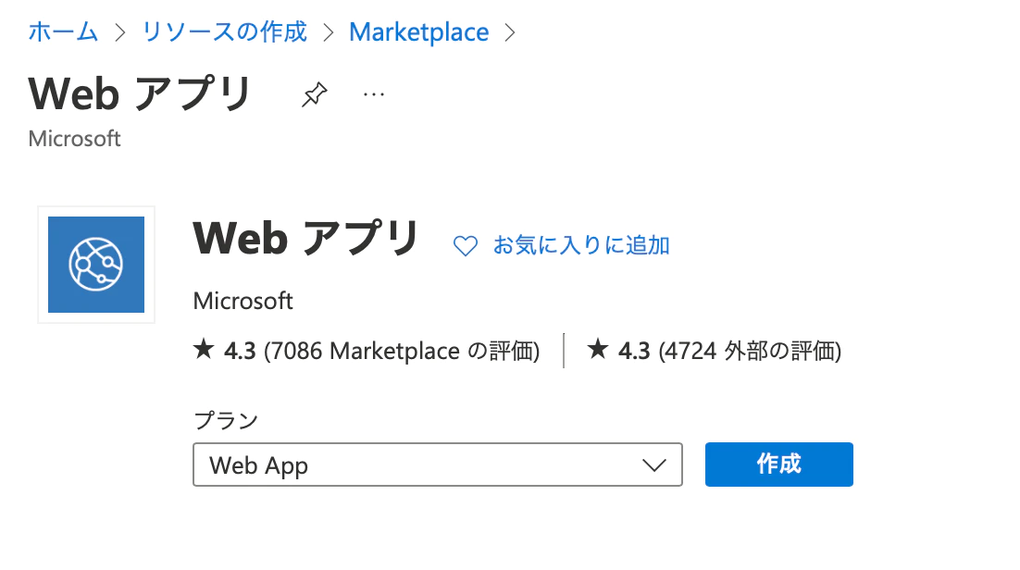The width and height of the screenshot is (1020, 570).
Task: Click the 4724 外部の評価 rating text
Action: (750, 352)
